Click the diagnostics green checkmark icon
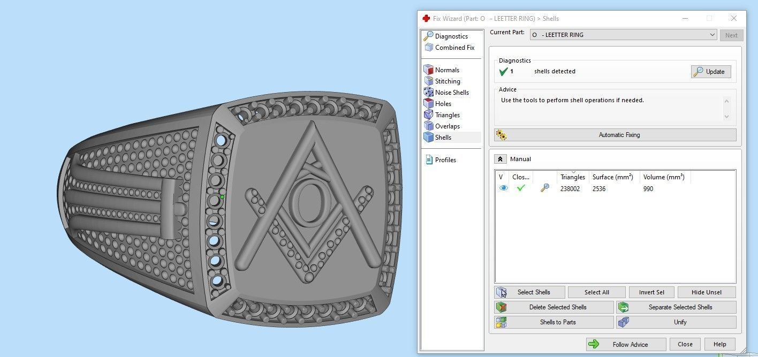758x357 pixels. (503, 71)
